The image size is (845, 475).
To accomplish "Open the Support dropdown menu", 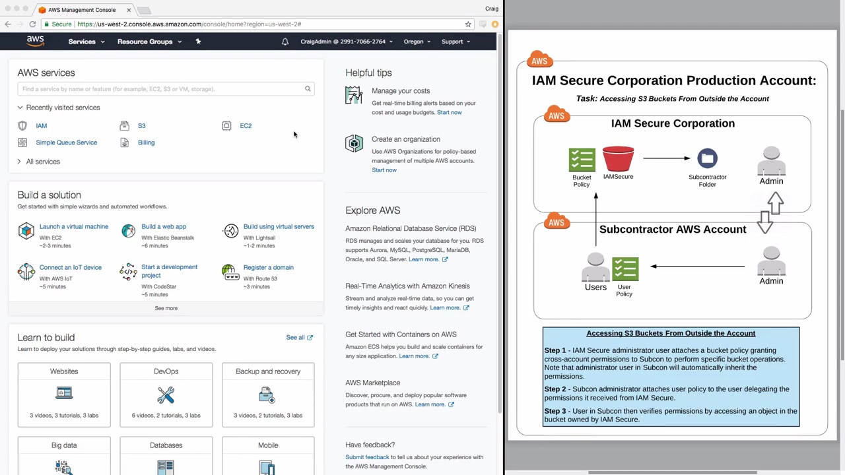I will [456, 42].
